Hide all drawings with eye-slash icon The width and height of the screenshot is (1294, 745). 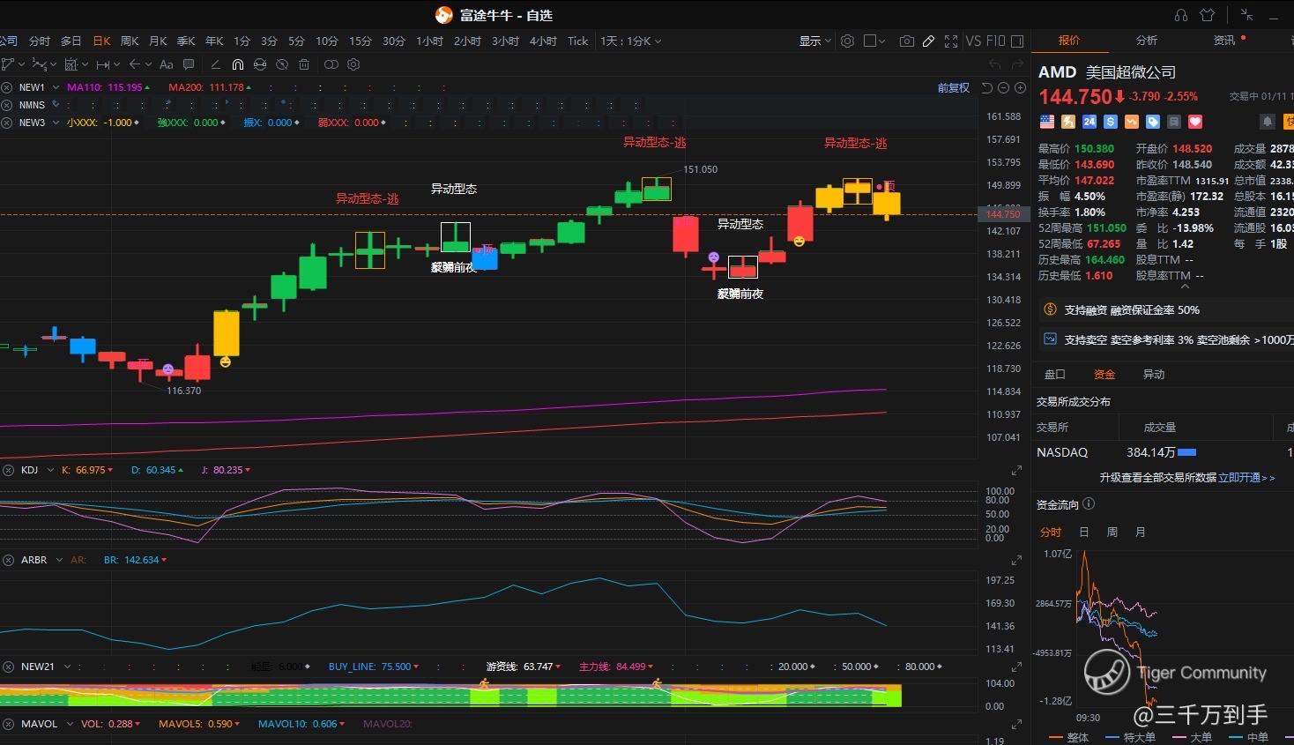282,64
